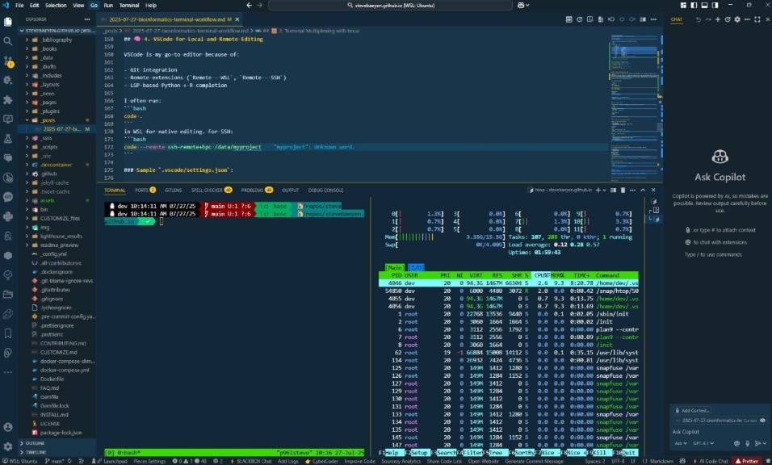
Task: Open chat settings gear icon
Action: pyautogui.click(x=737, y=19)
